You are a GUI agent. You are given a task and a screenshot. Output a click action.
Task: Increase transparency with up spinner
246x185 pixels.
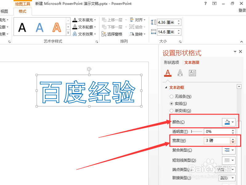(233, 130)
